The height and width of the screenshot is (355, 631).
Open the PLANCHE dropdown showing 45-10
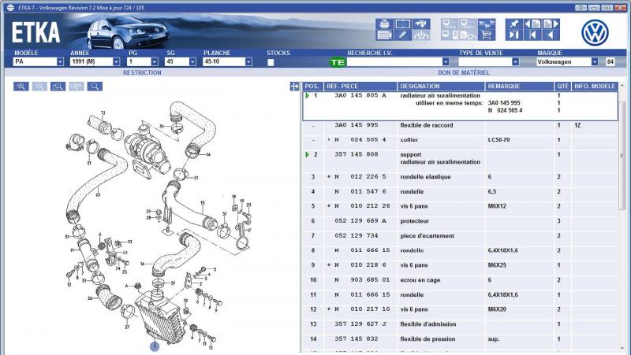tap(228, 62)
